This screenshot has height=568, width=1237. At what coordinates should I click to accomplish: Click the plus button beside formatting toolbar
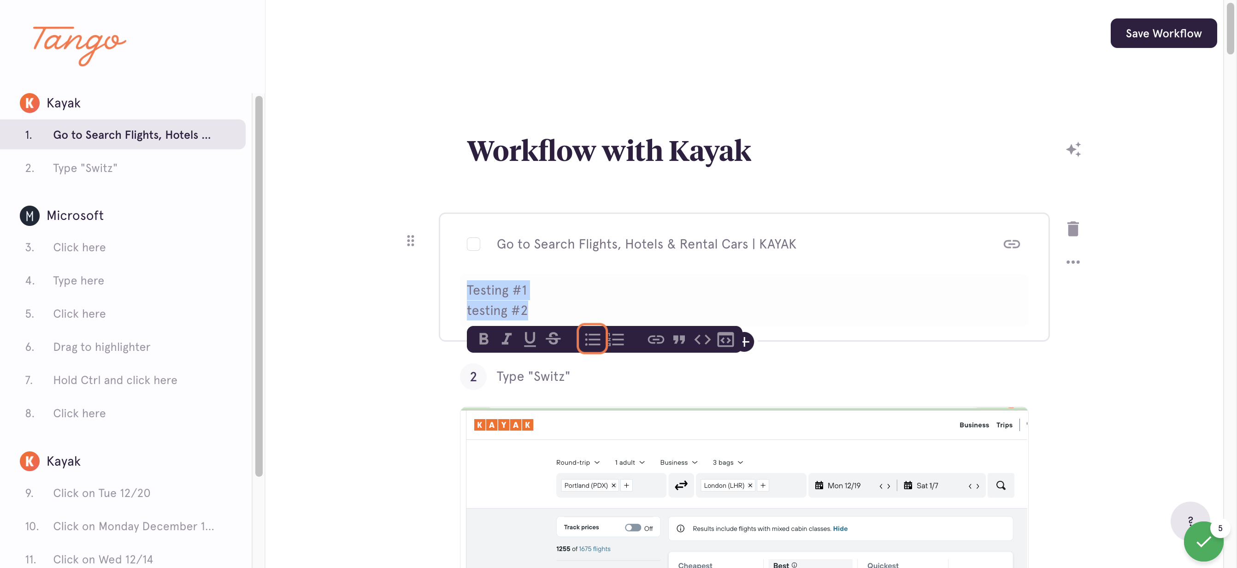point(745,342)
